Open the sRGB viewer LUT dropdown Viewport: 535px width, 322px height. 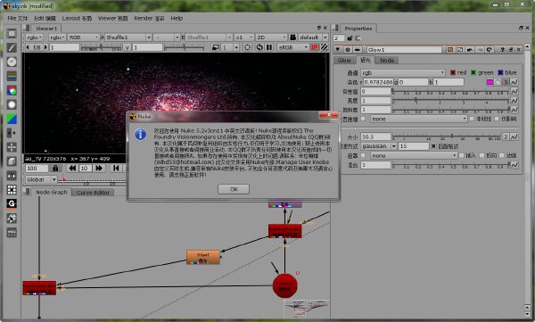coord(293,47)
